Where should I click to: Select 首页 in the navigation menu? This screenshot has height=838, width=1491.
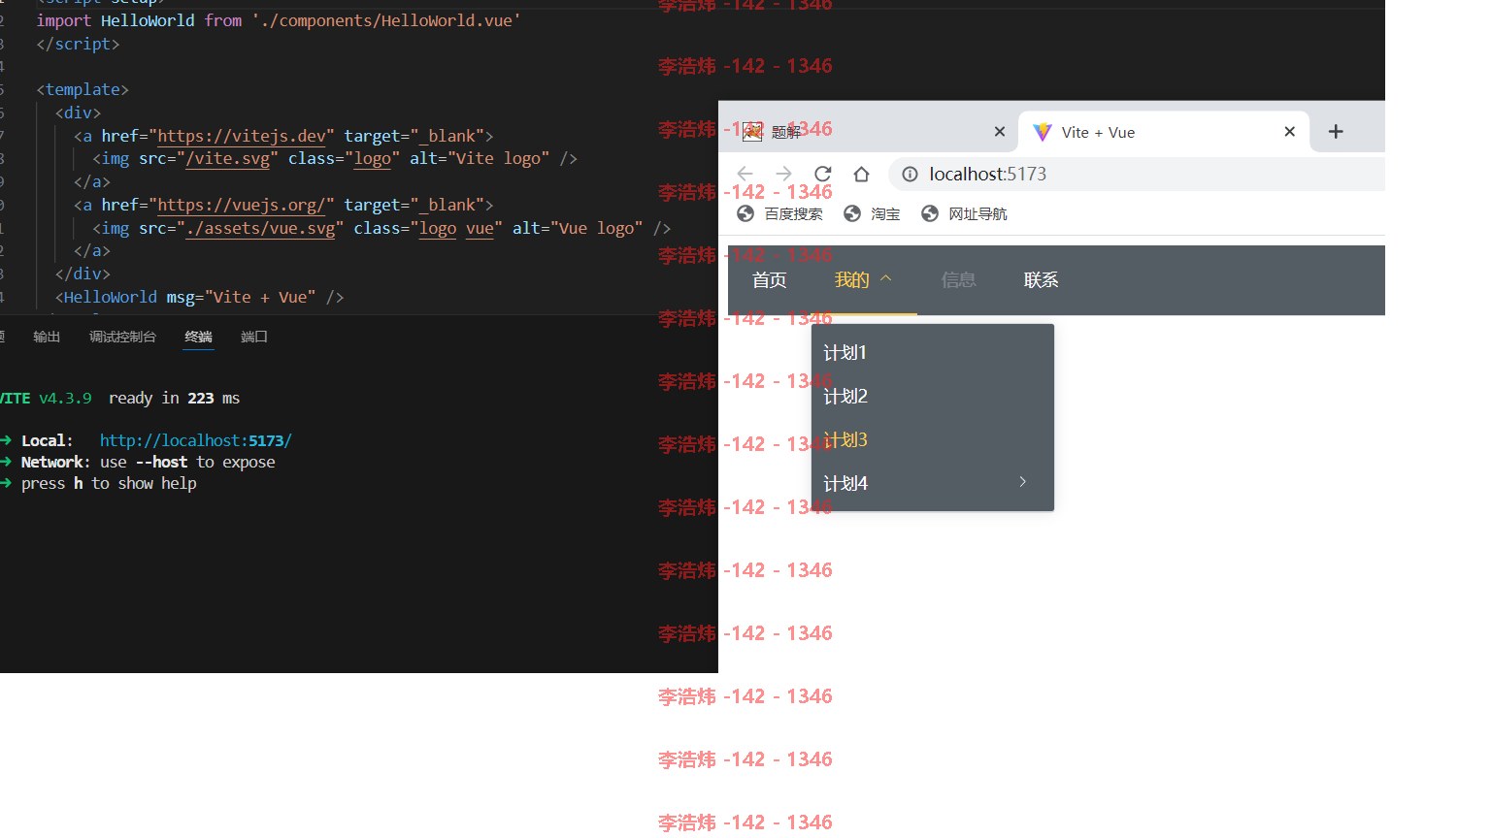click(x=770, y=280)
